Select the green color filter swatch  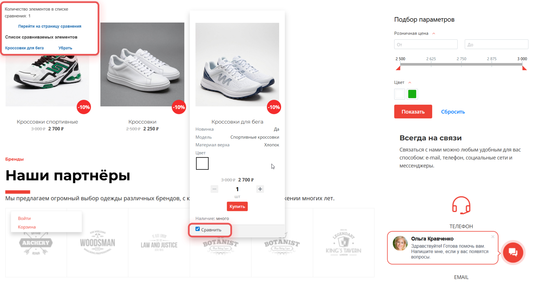[412, 94]
